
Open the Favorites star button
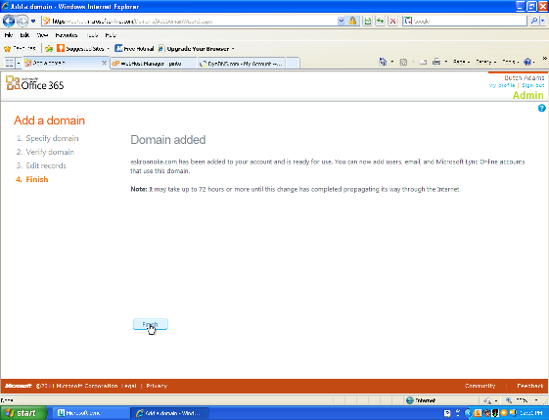(20, 48)
